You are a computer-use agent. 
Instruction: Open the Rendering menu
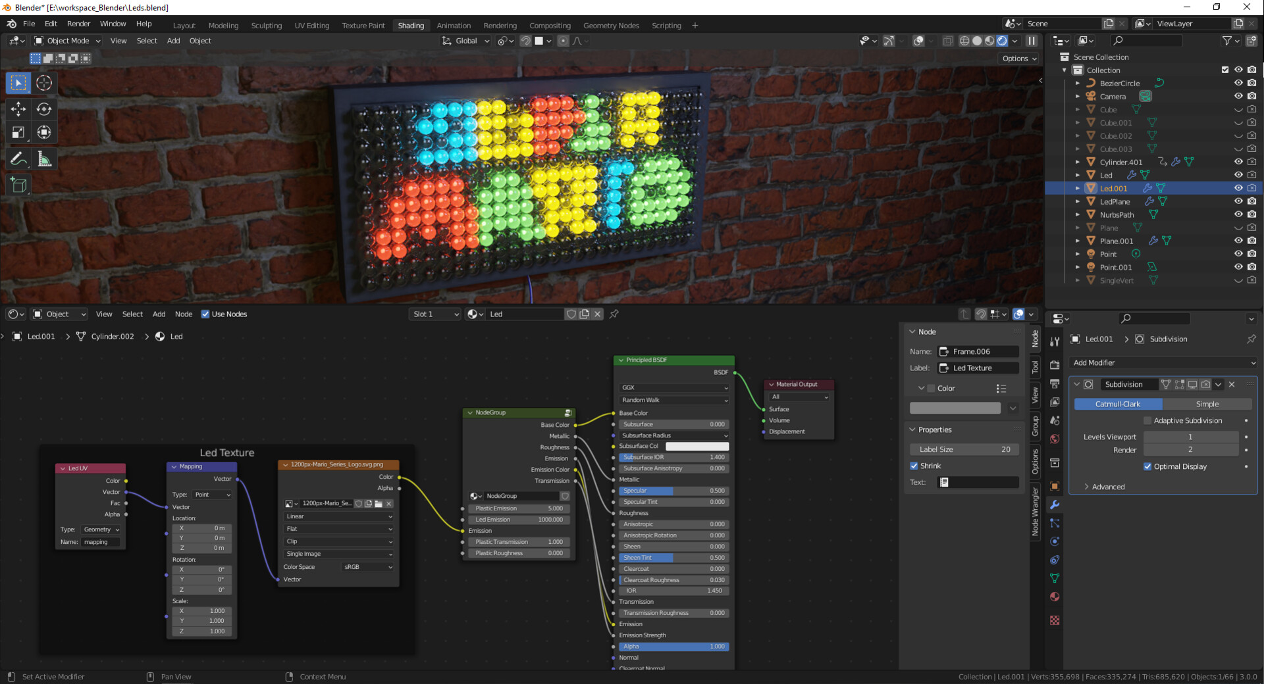coord(500,25)
